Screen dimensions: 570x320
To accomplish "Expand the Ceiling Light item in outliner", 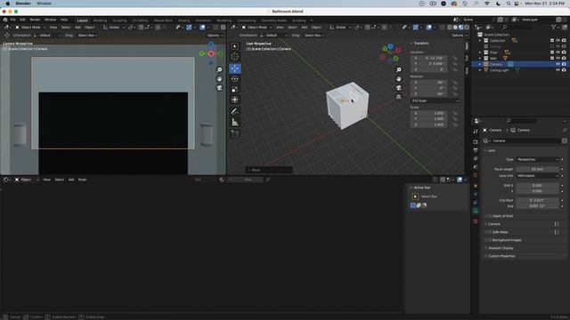I will tap(480, 70).
